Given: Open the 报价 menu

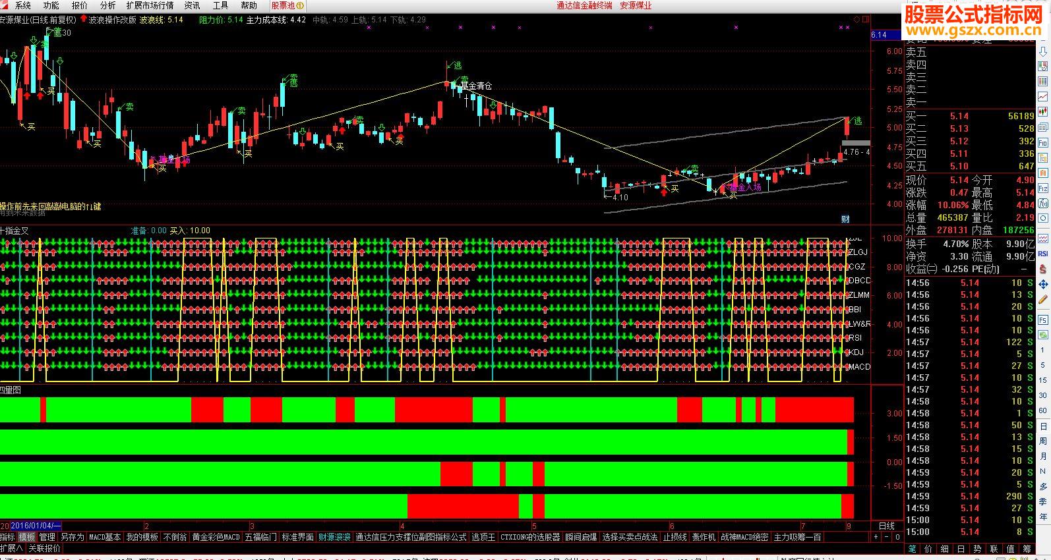Looking at the screenshot, I should tap(79, 5).
